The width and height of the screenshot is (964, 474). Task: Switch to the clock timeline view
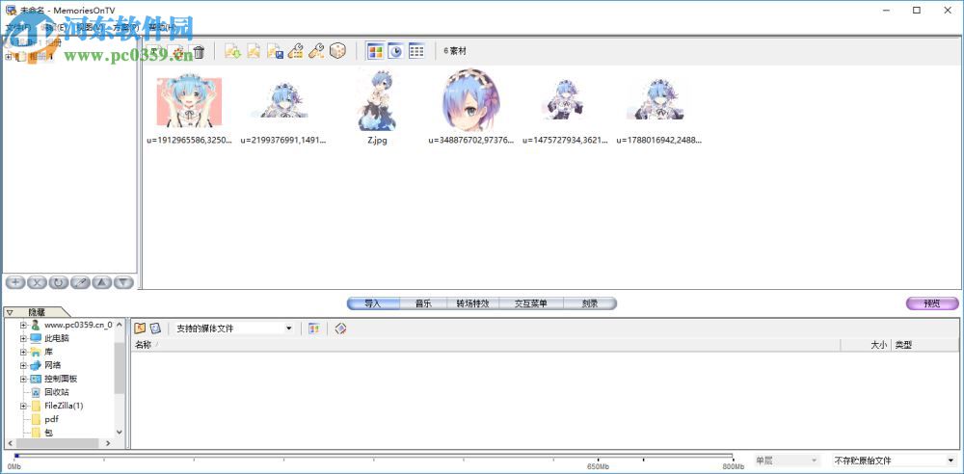395,52
